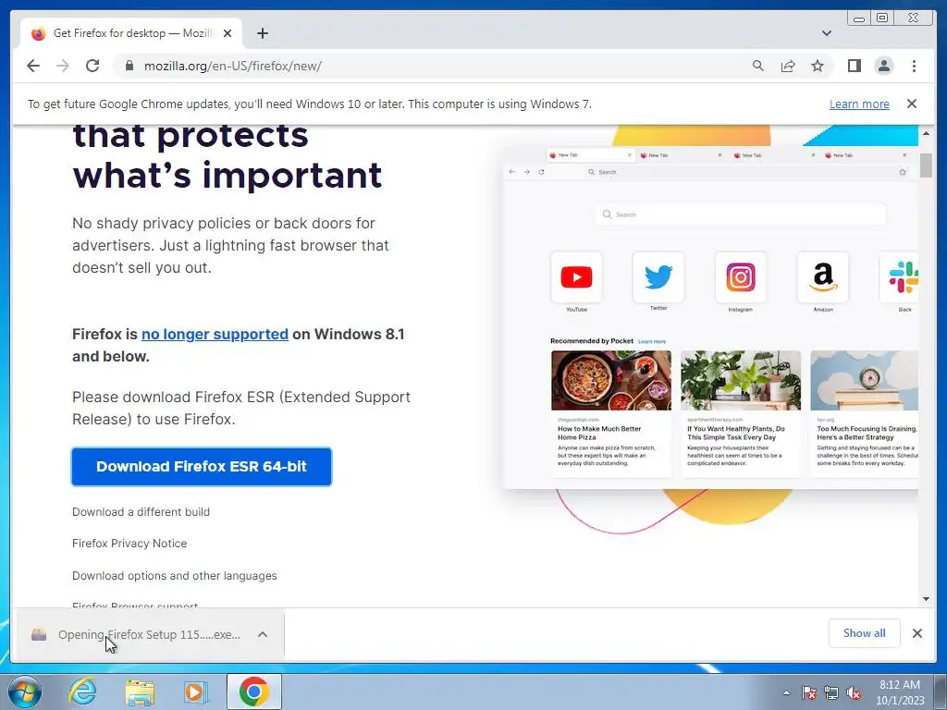Click the YouTube tile in the preview

click(576, 277)
